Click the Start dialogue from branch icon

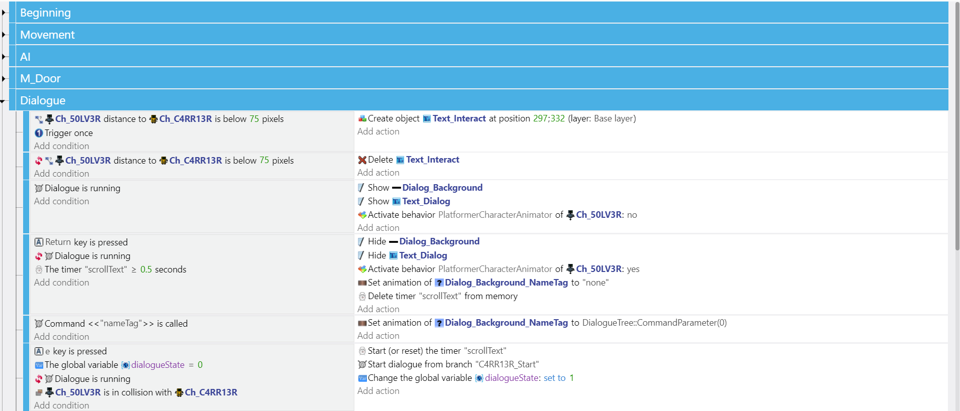coord(362,364)
